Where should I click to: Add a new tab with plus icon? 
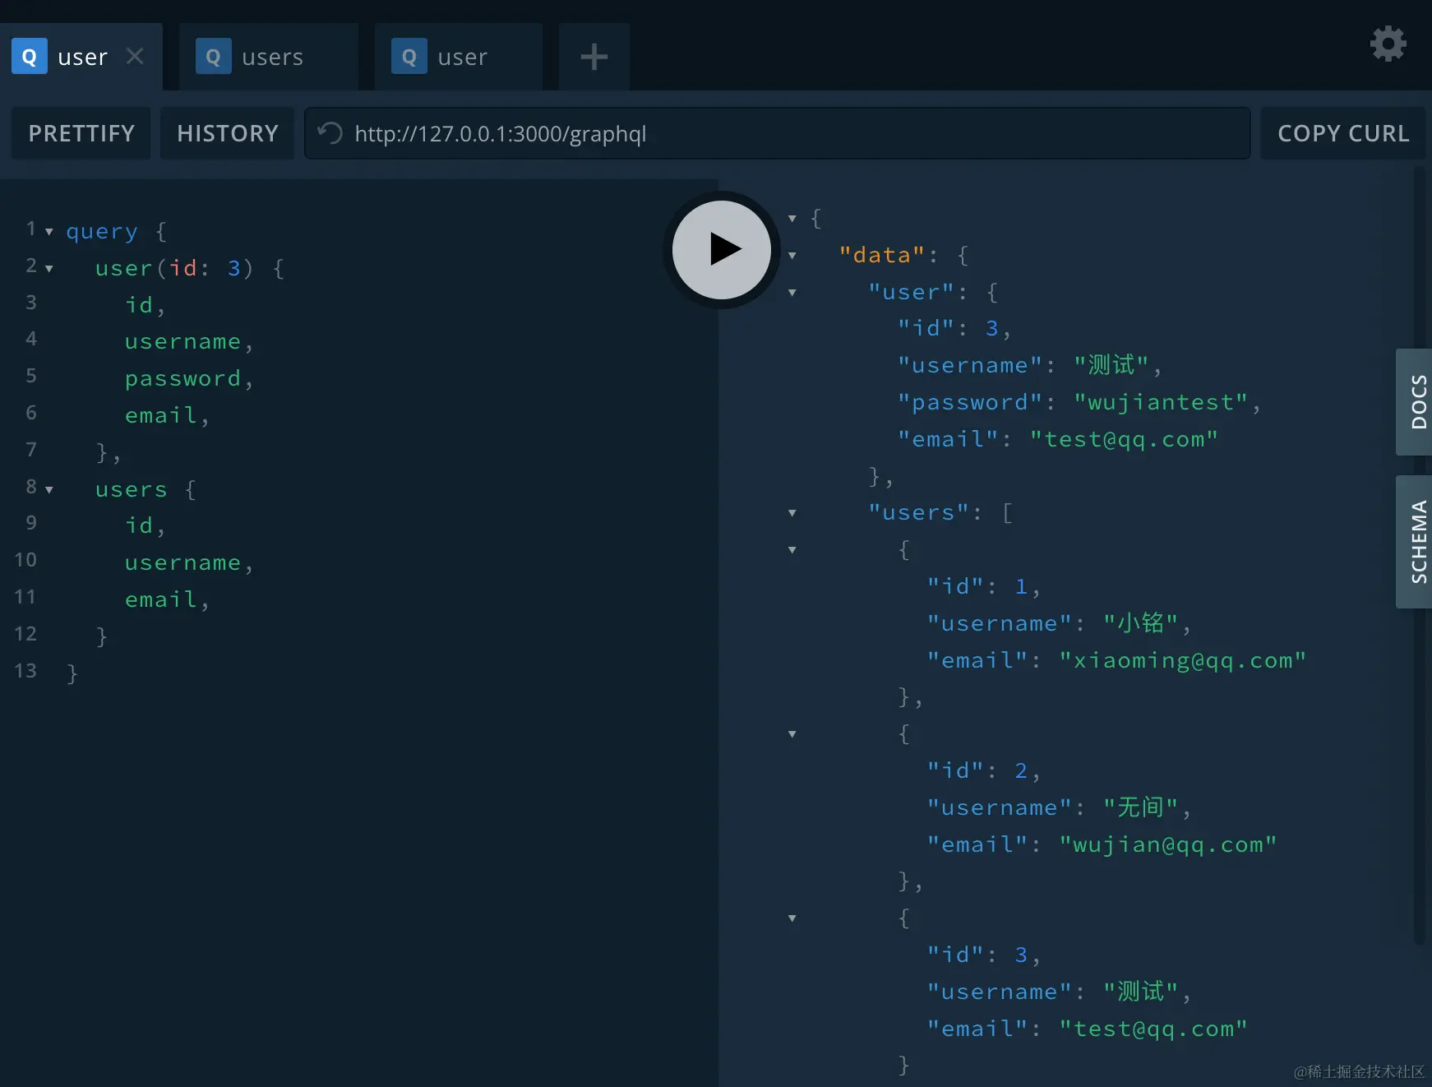point(594,57)
